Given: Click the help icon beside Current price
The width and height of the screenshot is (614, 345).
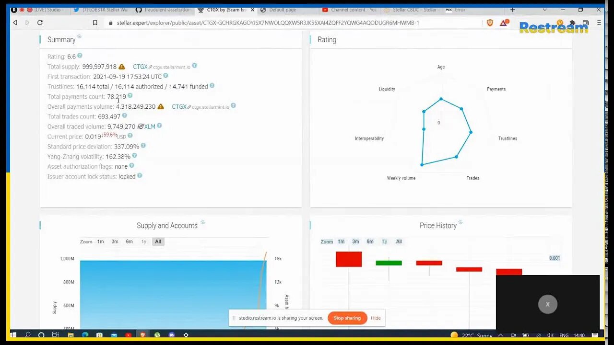Looking at the screenshot, I should [130, 136].
